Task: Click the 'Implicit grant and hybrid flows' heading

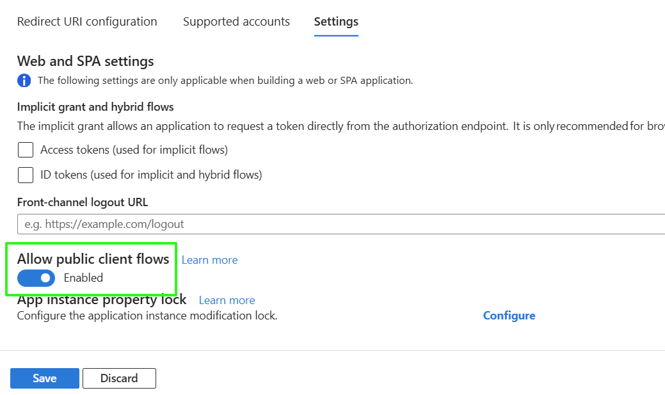Action: (95, 107)
